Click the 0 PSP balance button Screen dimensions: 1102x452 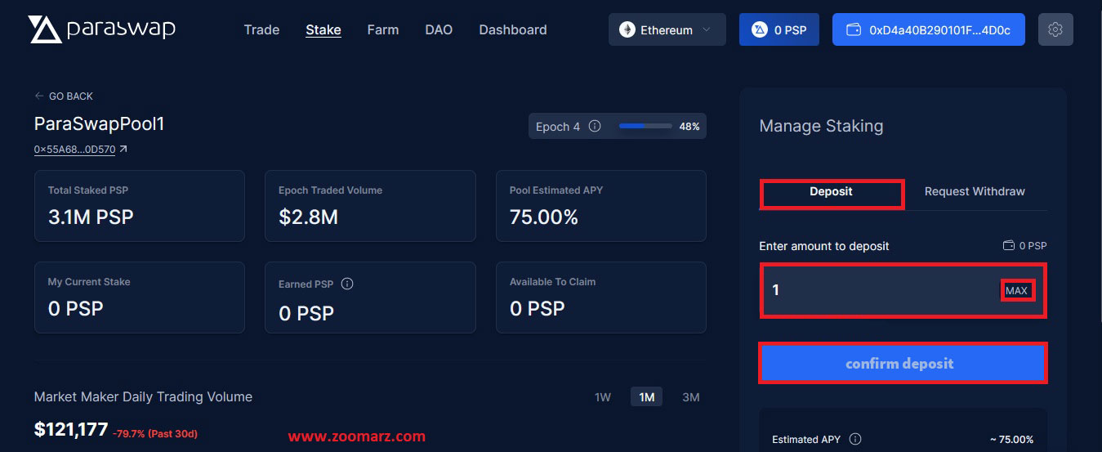coord(779,29)
